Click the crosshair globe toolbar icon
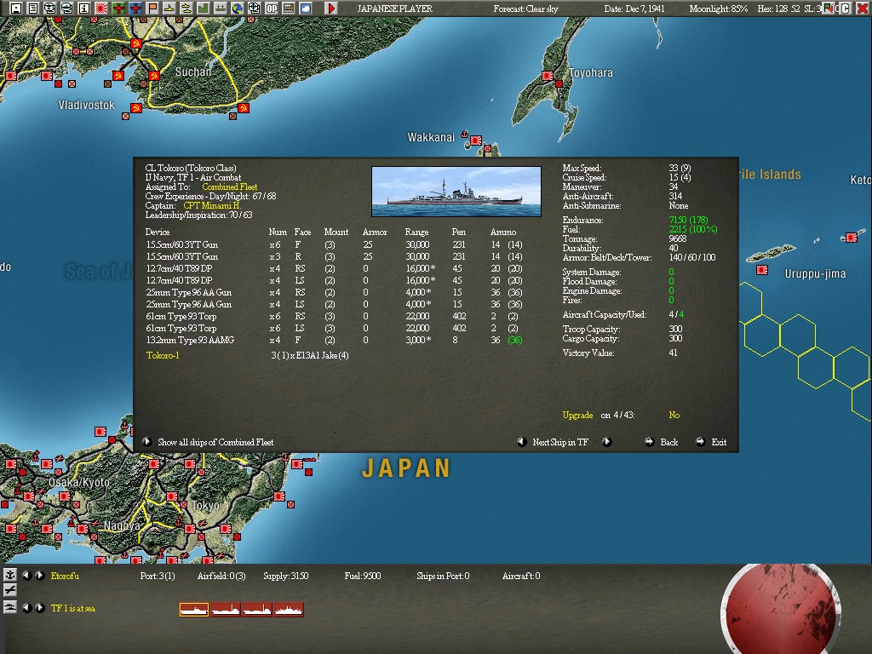Viewport: 872px width, 654px height. click(254, 8)
